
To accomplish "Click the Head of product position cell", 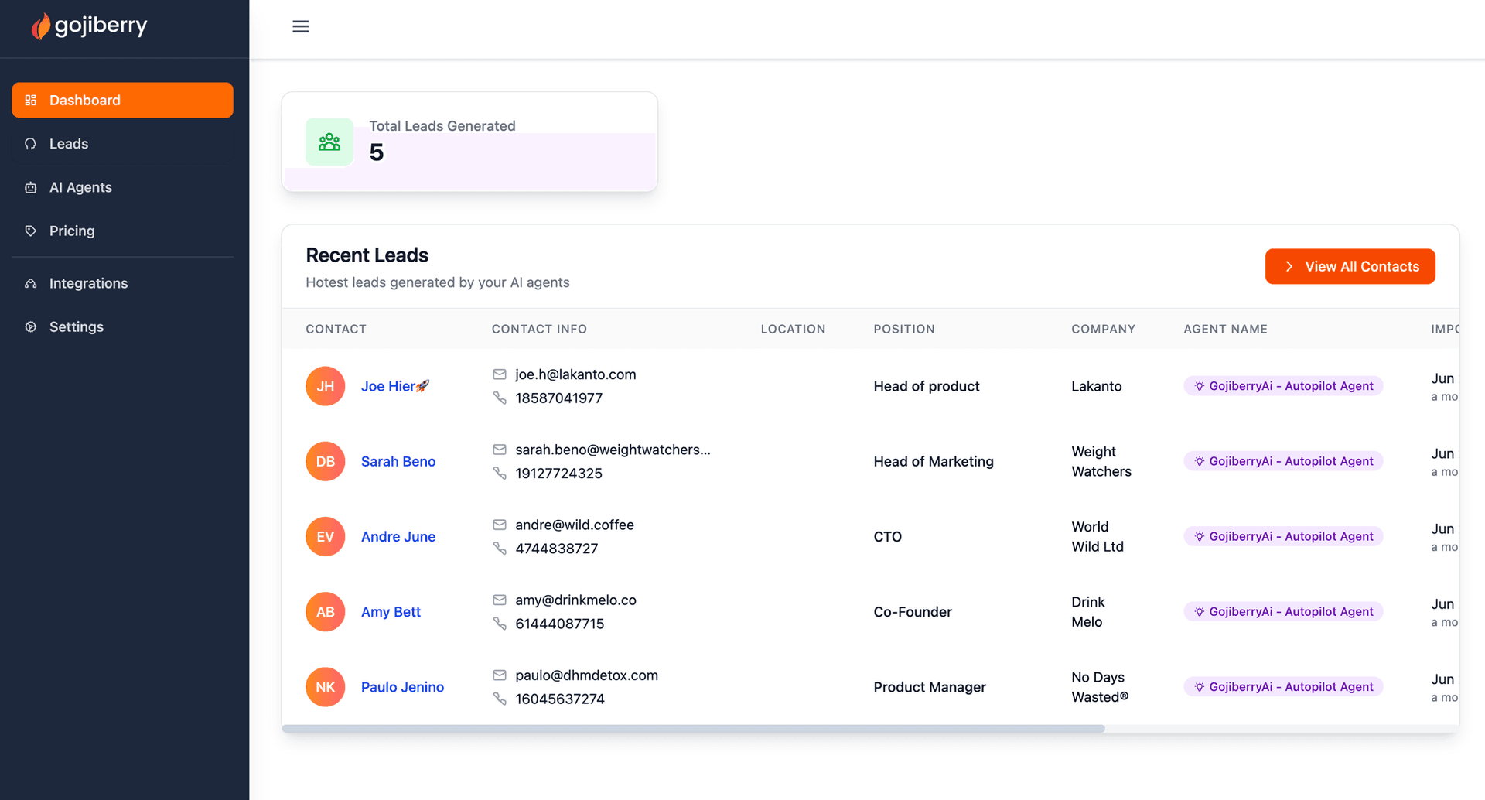I will tap(927, 386).
